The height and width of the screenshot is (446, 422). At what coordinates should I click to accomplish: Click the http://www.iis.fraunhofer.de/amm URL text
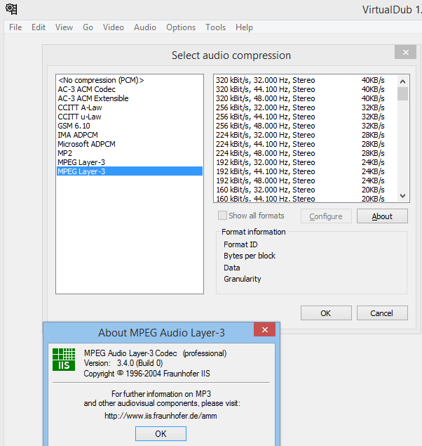pos(161,416)
